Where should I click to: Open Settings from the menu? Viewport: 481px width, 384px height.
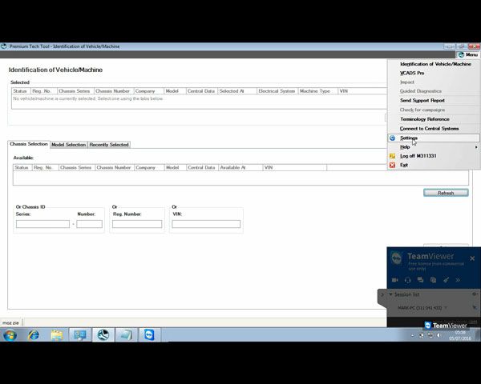point(409,138)
